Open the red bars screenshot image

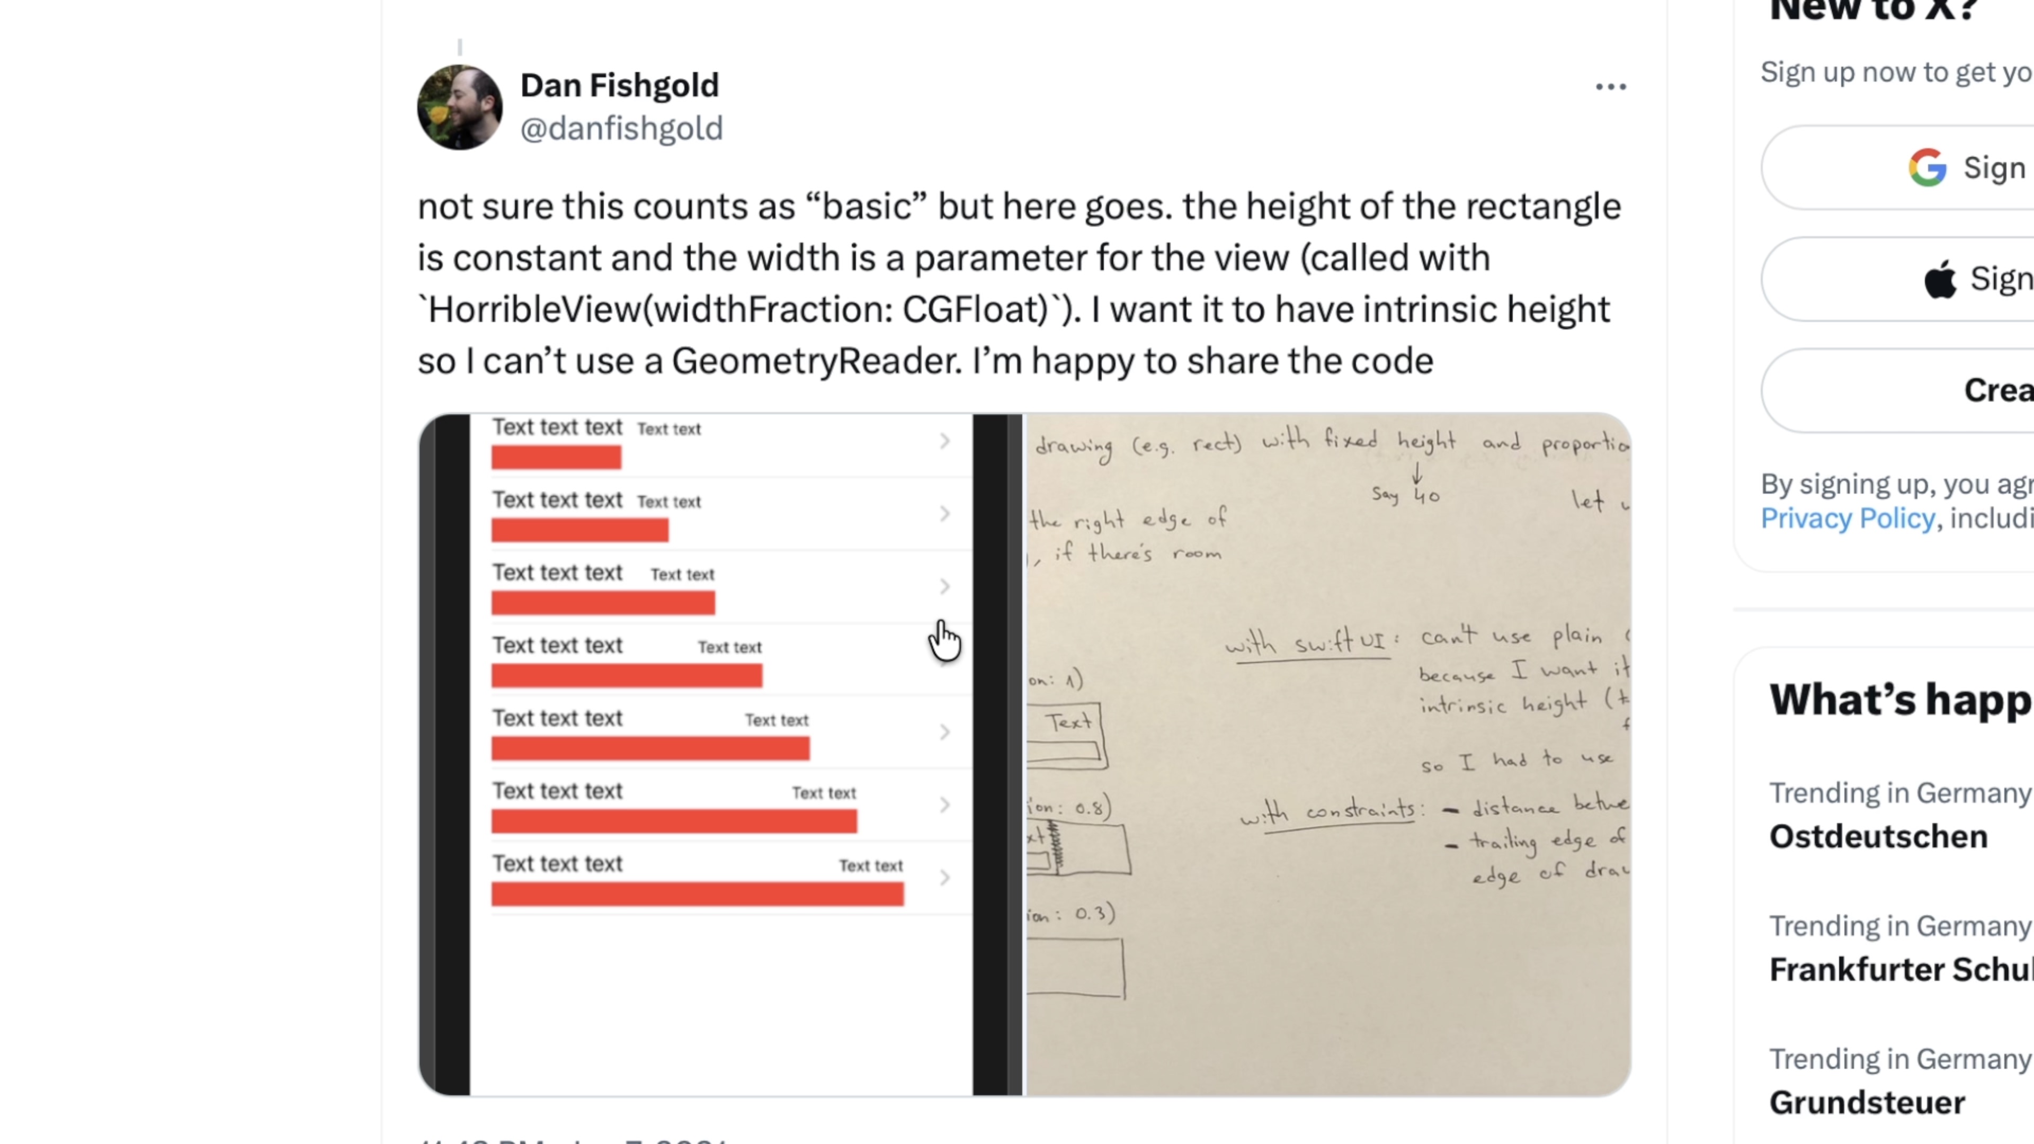(720, 754)
